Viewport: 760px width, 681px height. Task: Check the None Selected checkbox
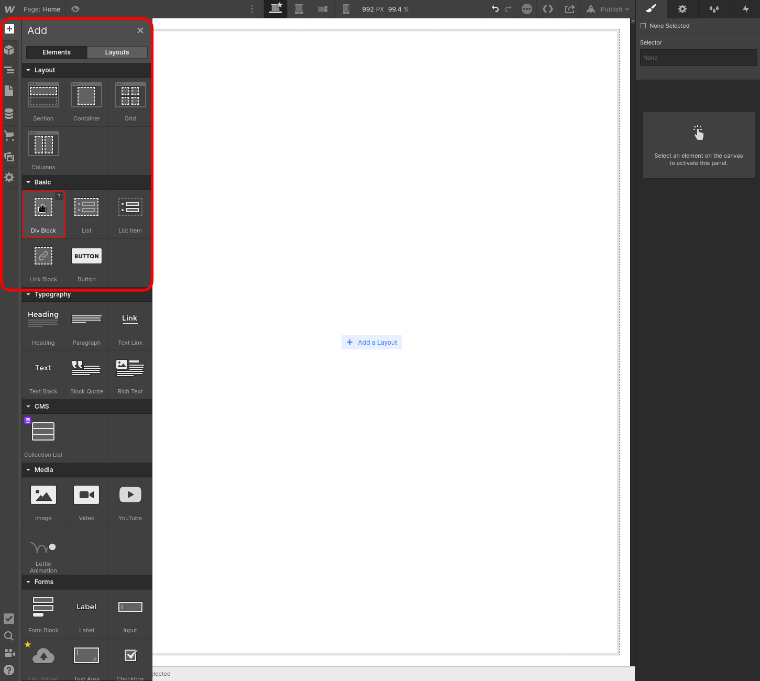pyautogui.click(x=643, y=25)
